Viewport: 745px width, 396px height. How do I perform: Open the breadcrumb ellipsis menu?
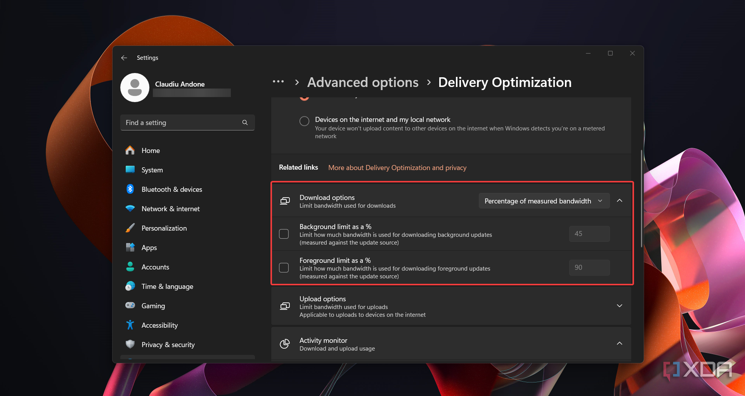(x=278, y=82)
